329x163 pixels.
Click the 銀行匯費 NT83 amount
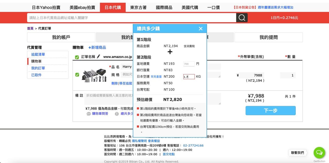pos(168,70)
